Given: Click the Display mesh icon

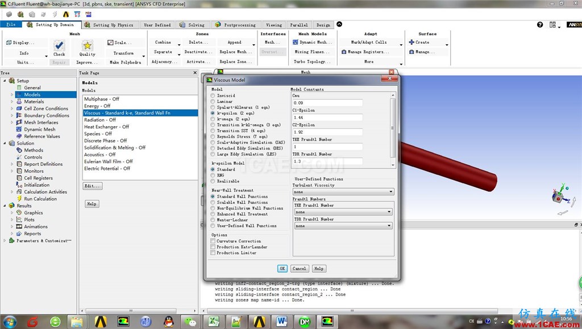Looking at the screenshot, I should click(x=9, y=43).
